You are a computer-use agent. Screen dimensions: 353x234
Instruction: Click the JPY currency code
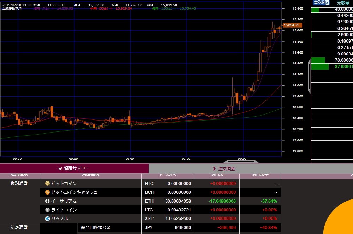pyautogui.click(x=149, y=228)
